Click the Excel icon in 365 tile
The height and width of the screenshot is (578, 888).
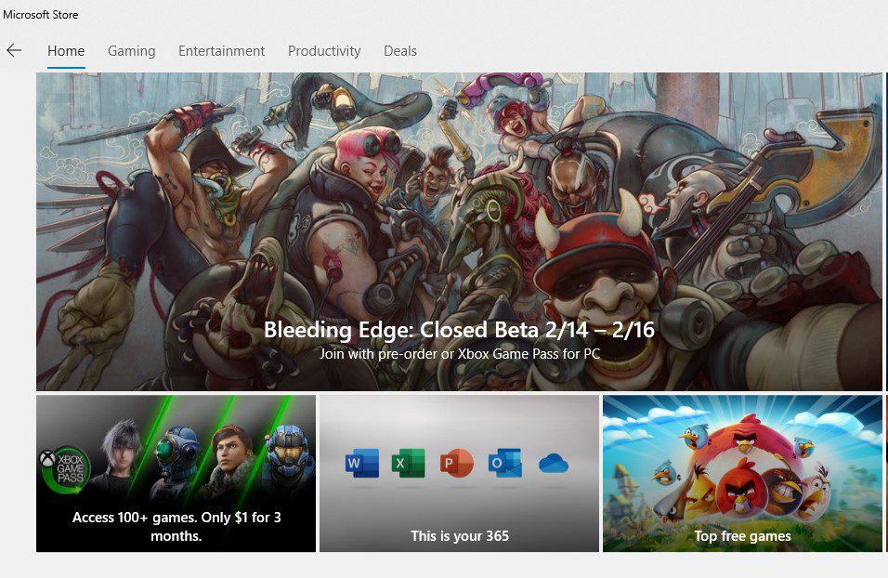409,463
